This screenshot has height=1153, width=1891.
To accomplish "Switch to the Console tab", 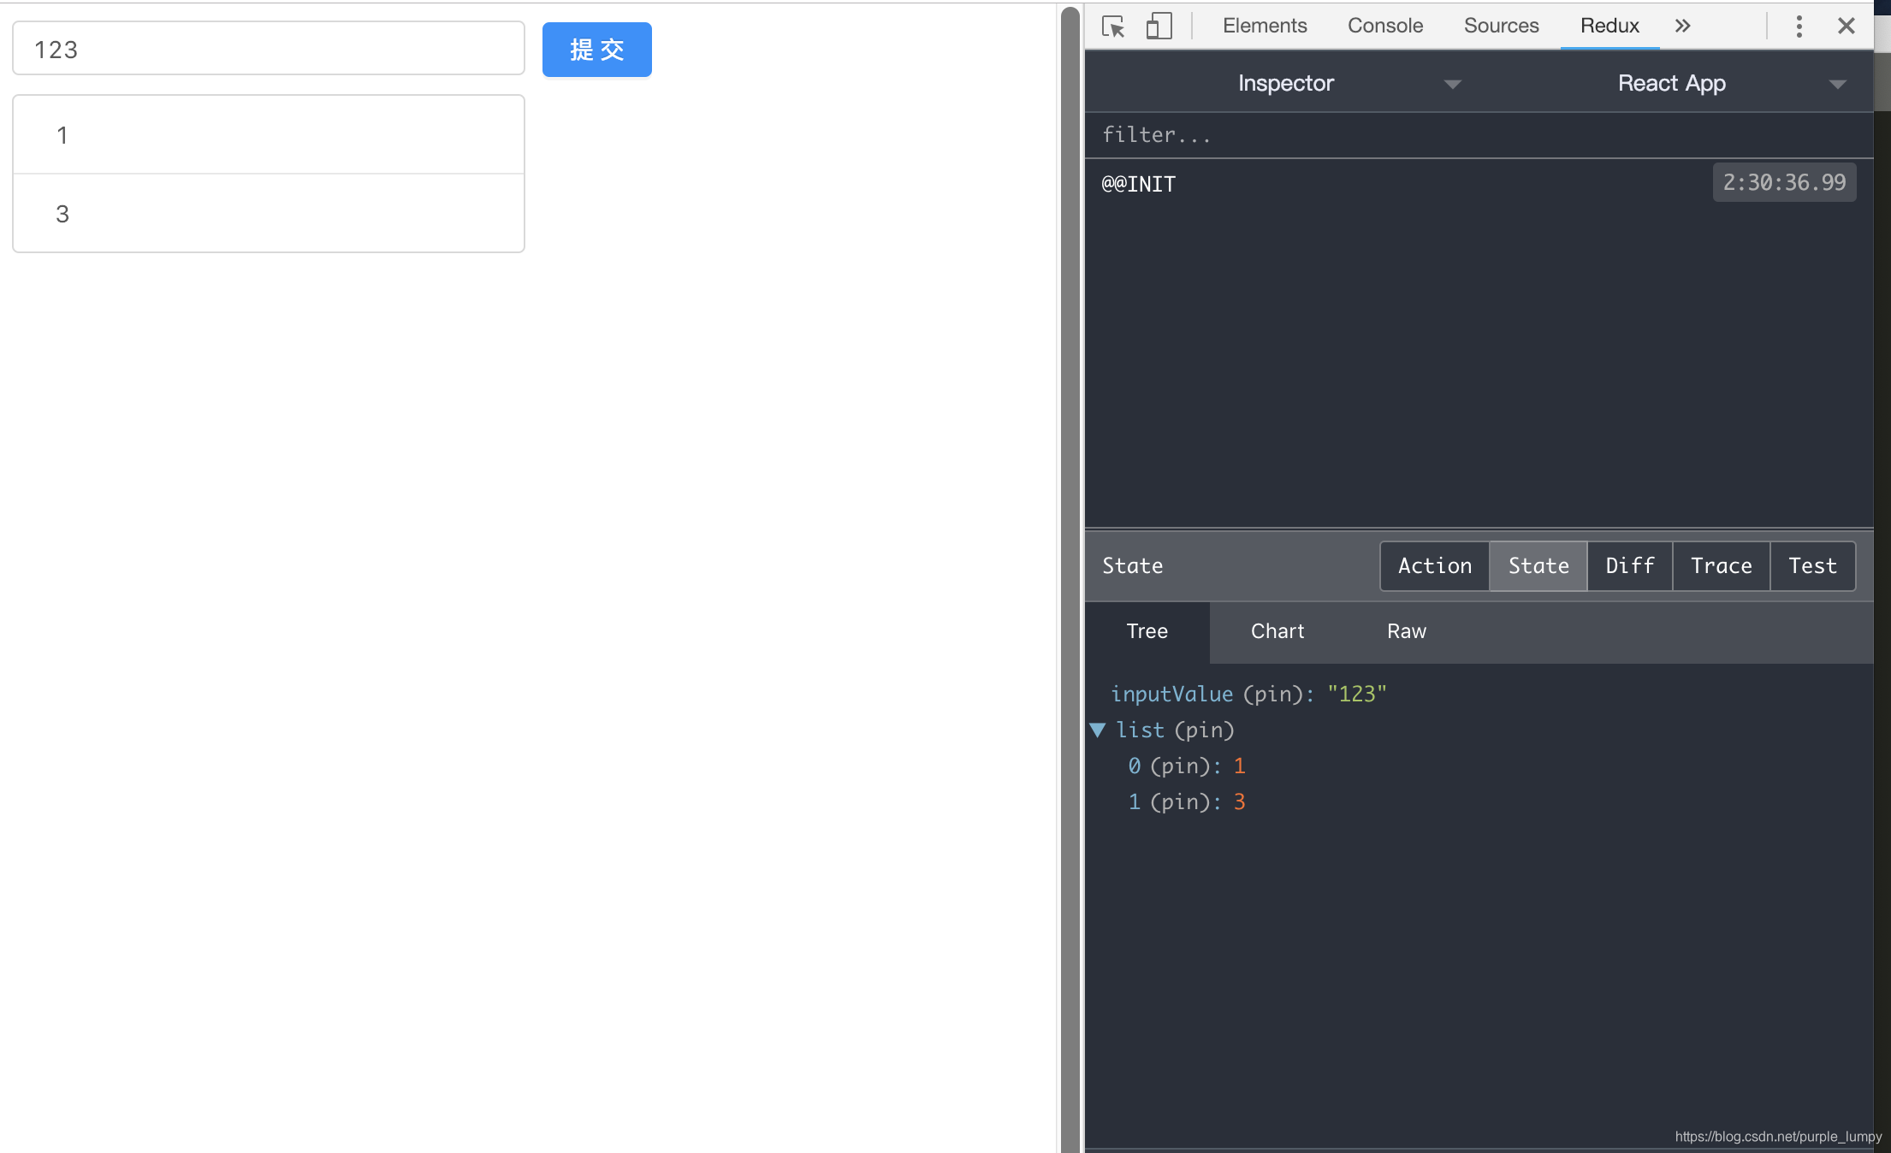I will 1384,26.
